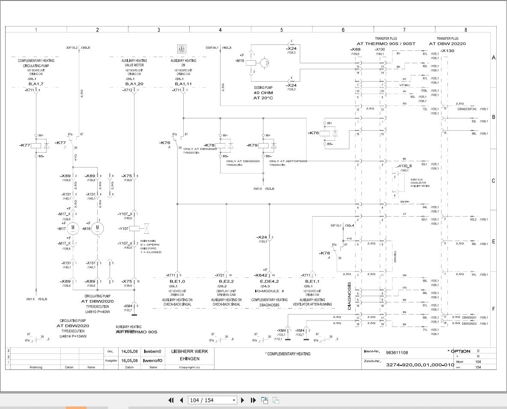
Task: Click the Copyright (c) text
Action: tap(189, 367)
